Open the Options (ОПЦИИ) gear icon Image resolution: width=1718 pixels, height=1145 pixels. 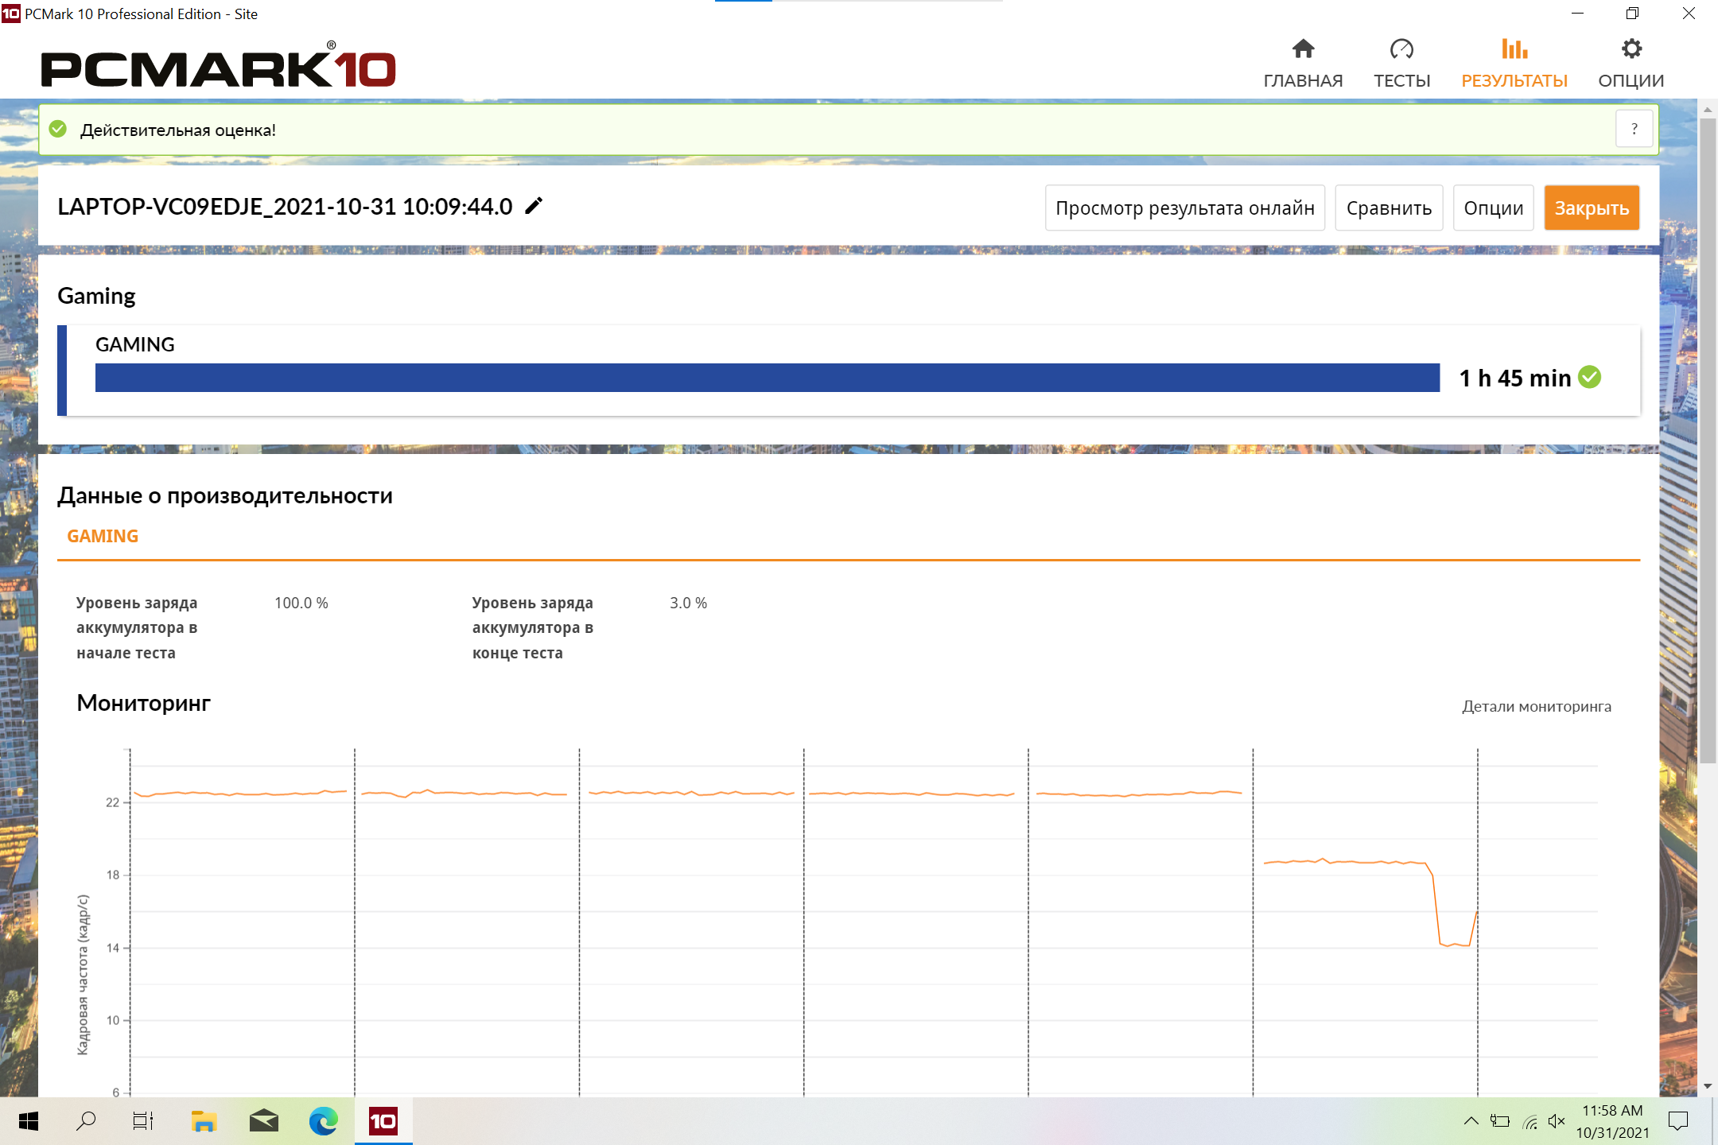(1631, 49)
